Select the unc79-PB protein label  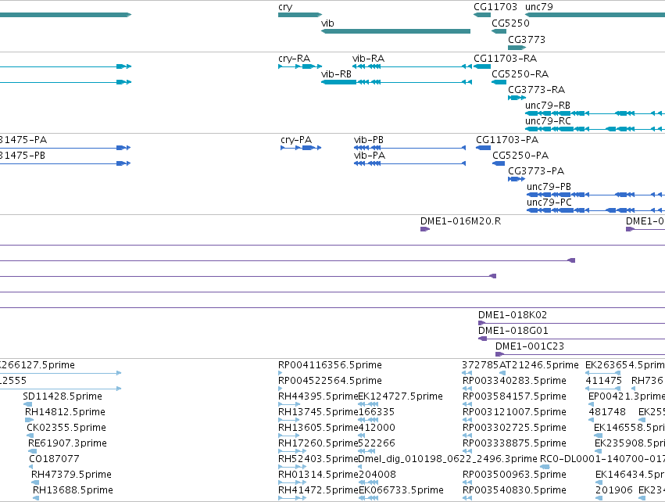point(549,187)
